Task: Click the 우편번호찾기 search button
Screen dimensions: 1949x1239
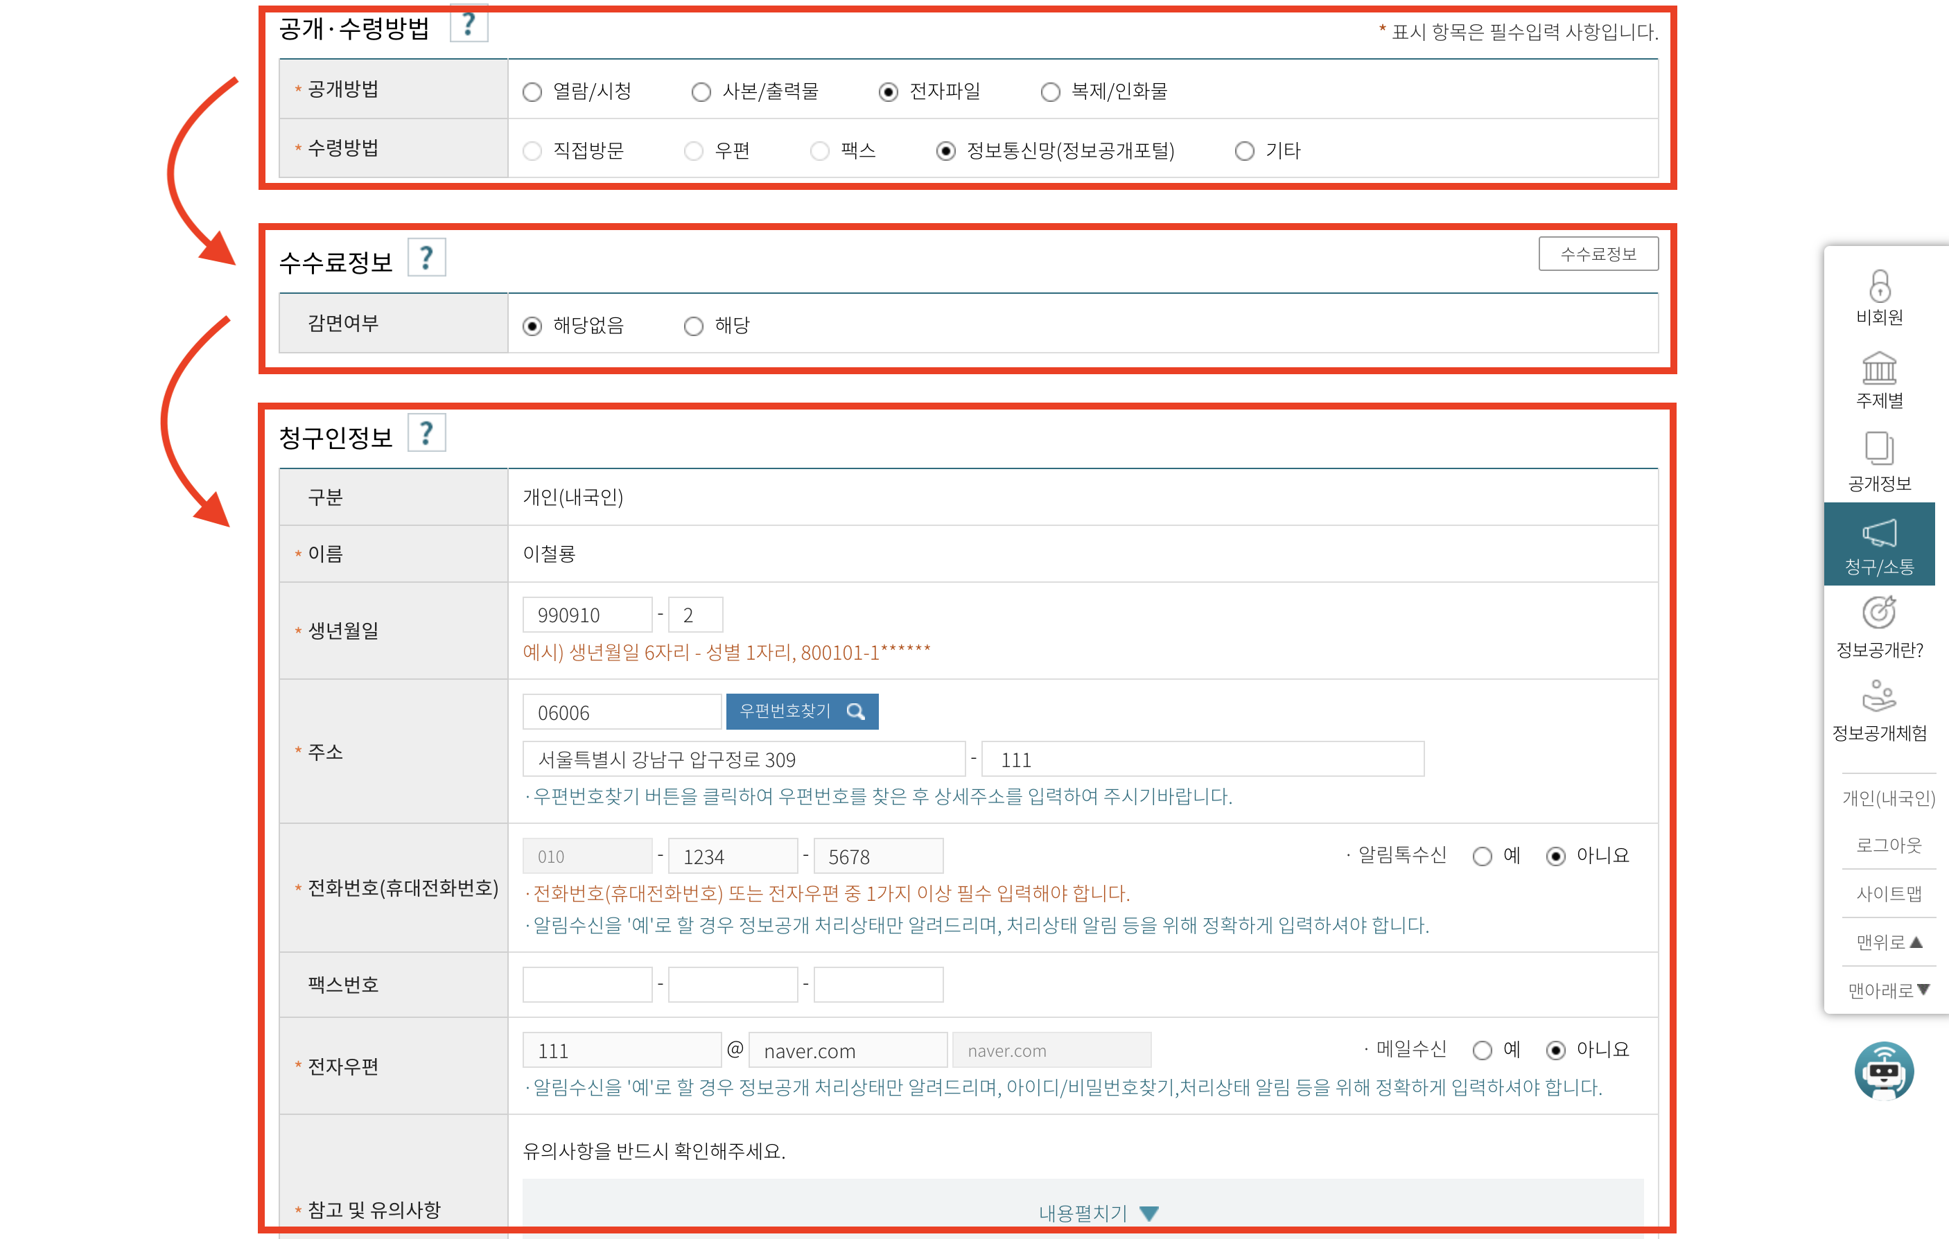Action: pyautogui.click(x=801, y=712)
